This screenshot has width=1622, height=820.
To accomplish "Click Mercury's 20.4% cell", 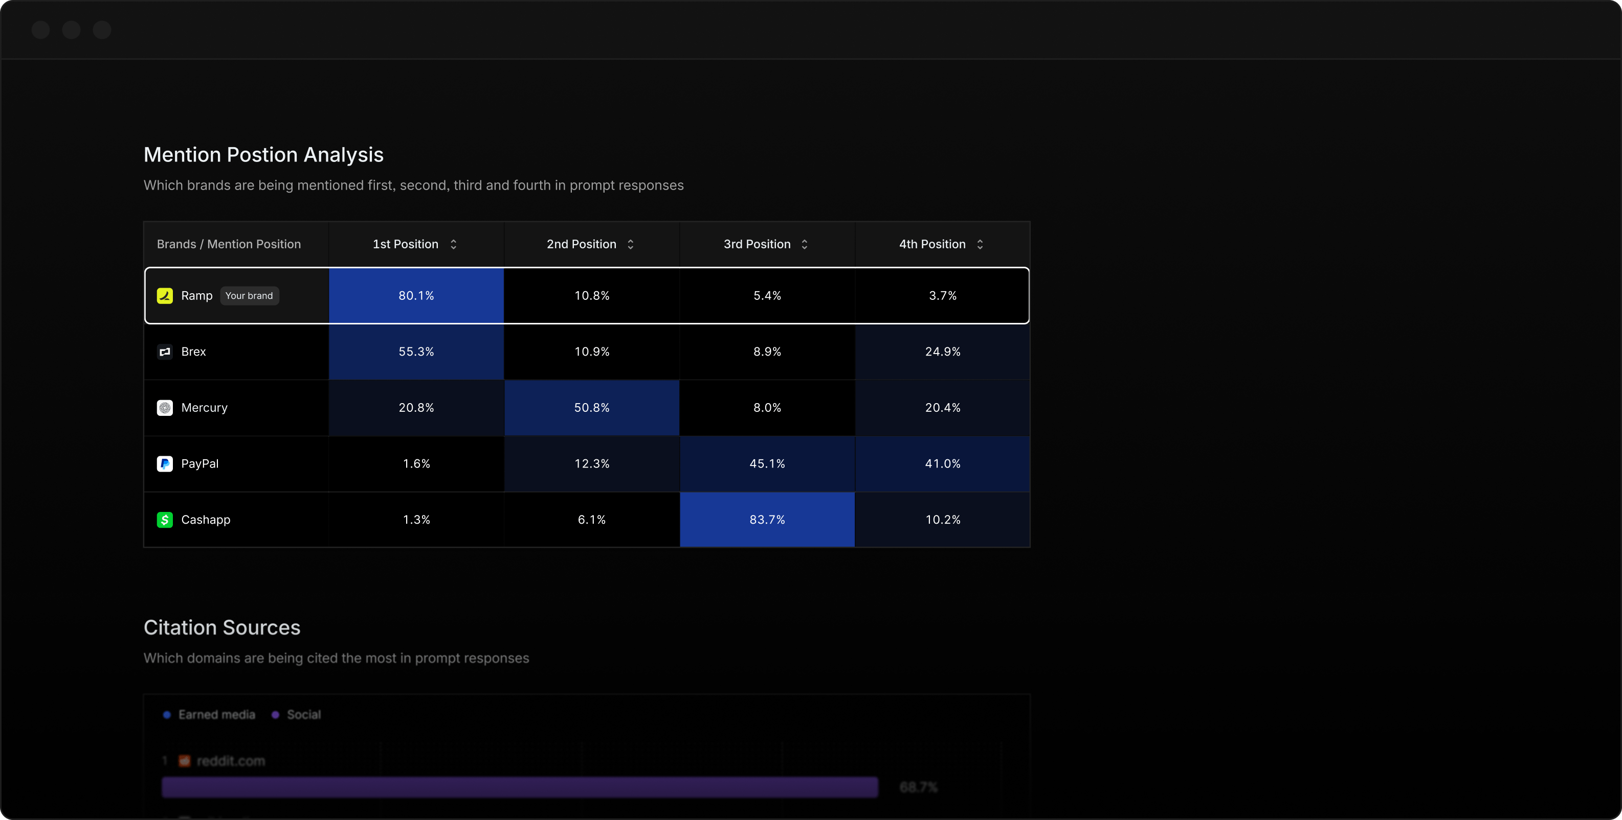I will pos(943,408).
